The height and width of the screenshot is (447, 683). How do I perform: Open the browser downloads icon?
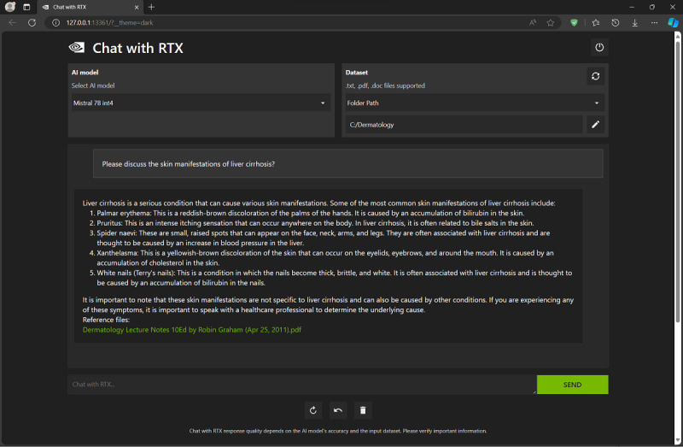coord(634,22)
